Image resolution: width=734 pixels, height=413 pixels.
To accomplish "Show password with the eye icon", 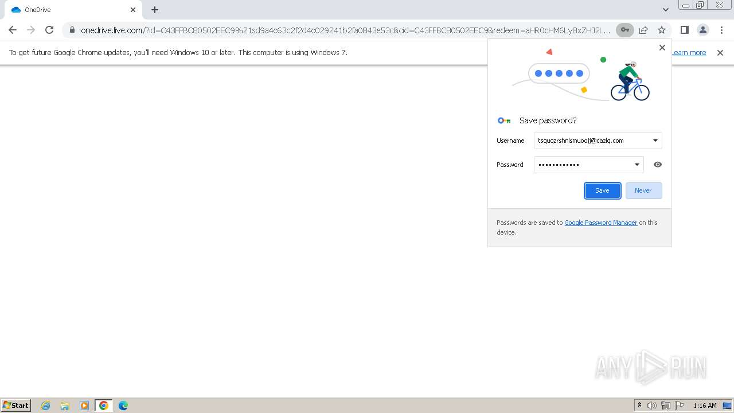I will (658, 165).
